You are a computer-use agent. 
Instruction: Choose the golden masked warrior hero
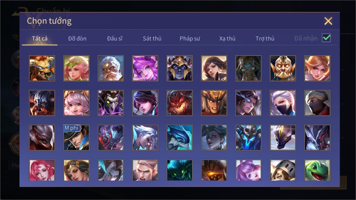(283, 68)
